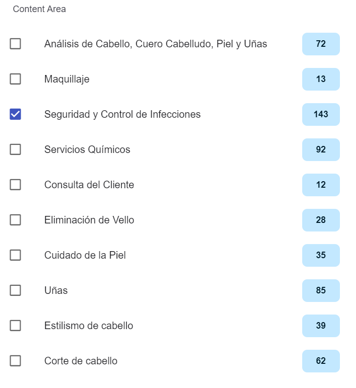356x388 pixels.
Task: Click the Corte de cabello label
Action: tap(81, 361)
